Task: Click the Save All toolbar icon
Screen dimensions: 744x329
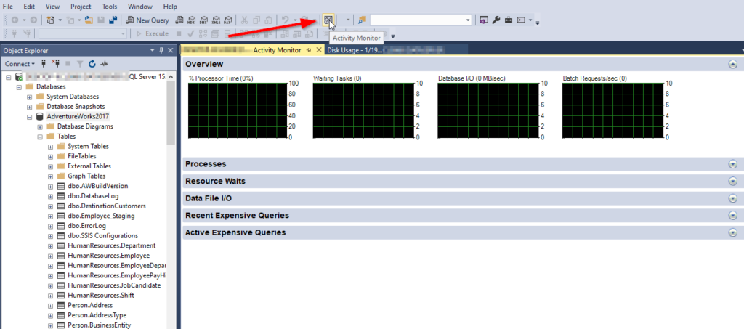Action: tap(113, 20)
